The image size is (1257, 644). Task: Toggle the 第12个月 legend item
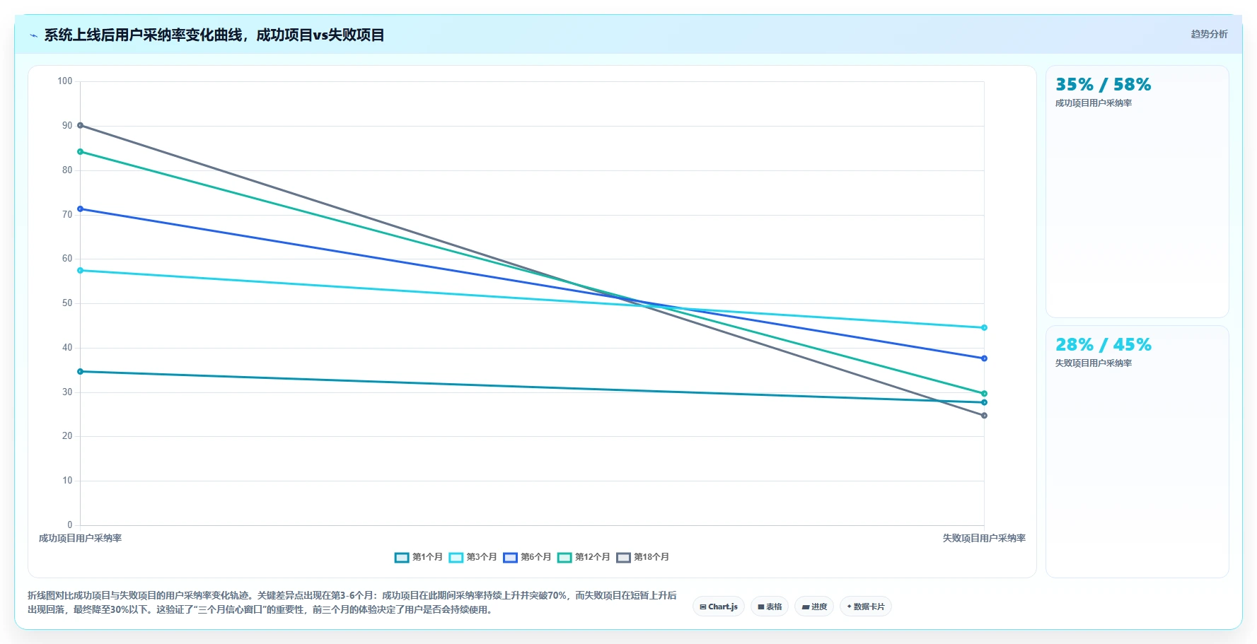(584, 557)
